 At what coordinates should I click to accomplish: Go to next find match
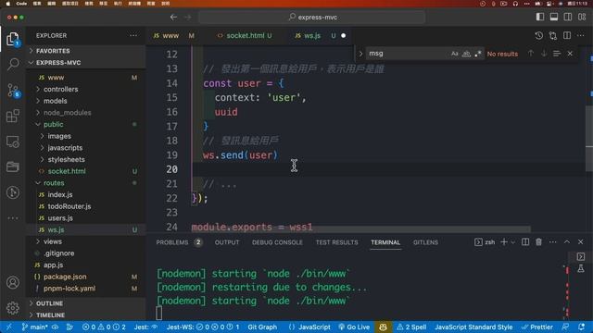point(544,54)
